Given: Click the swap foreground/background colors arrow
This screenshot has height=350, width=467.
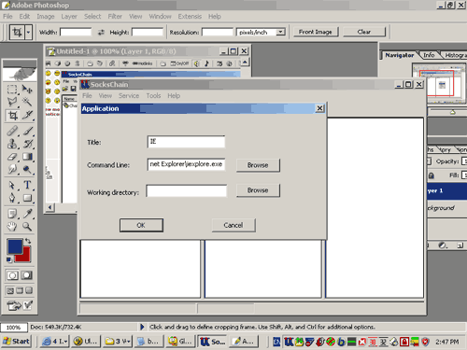Looking at the screenshot, I should tap(28, 241).
